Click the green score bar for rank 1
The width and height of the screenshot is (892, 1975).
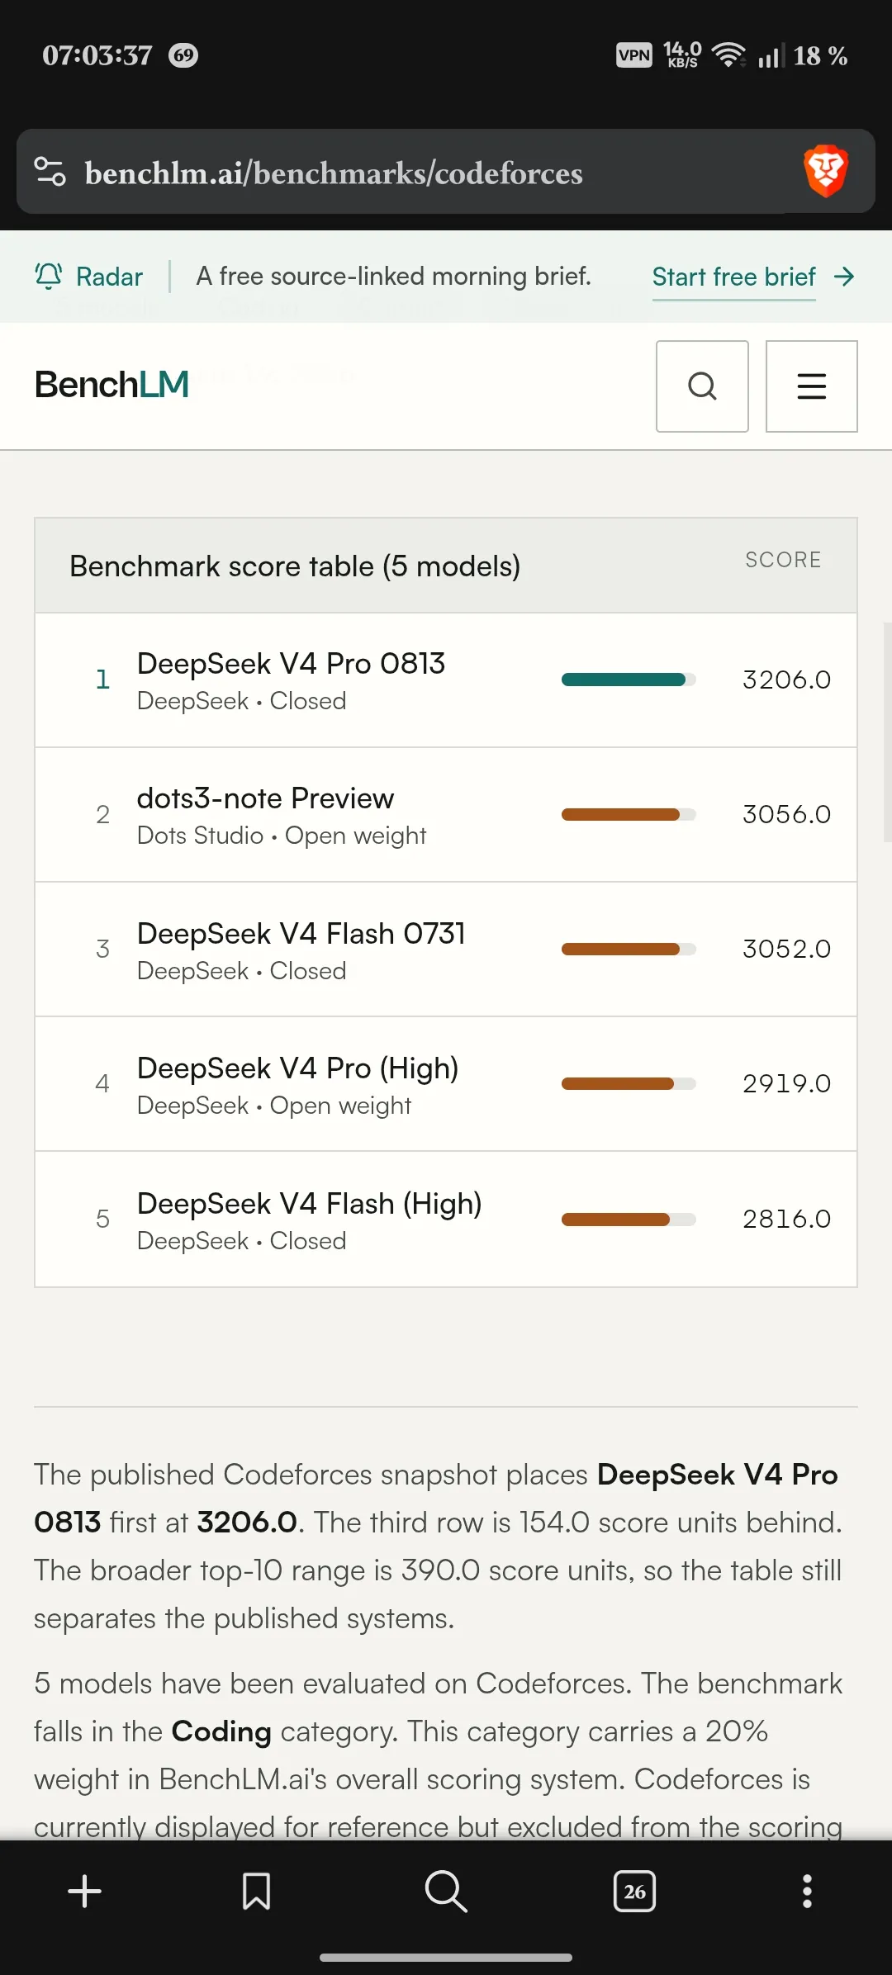629,680
